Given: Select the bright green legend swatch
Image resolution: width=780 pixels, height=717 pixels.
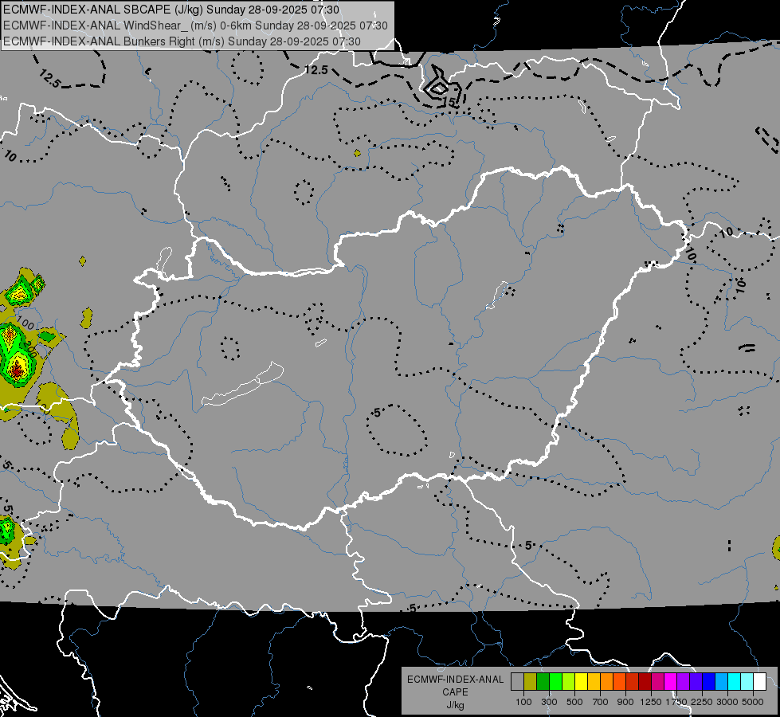Looking at the screenshot, I should tap(555, 682).
